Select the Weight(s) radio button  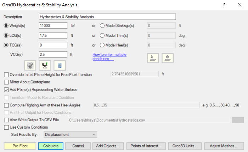pos(6,25)
